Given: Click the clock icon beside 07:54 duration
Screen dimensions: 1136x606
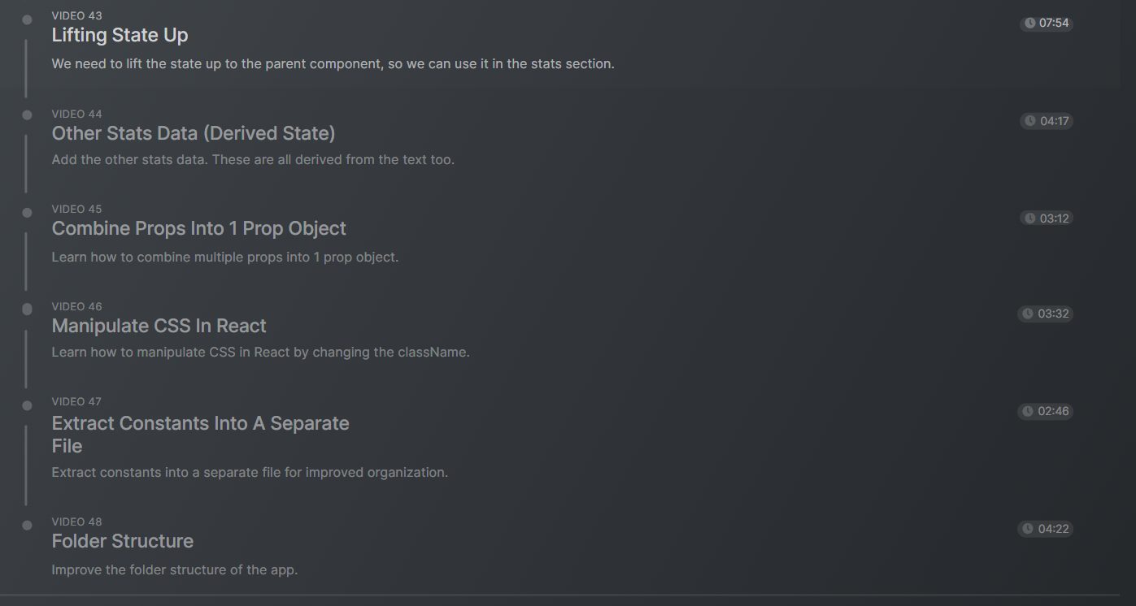Looking at the screenshot, I should (1031, 24).
